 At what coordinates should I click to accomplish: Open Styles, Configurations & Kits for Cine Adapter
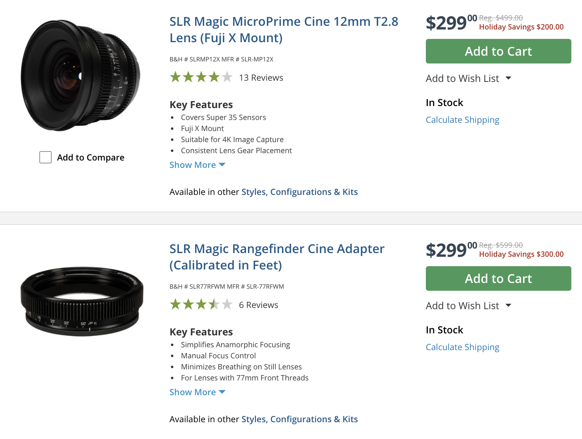tap(299, 419)
